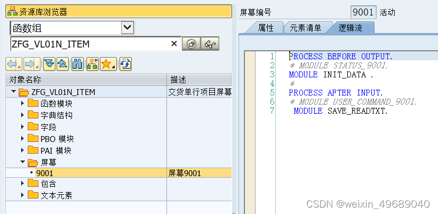Click line number 7 in editor gutter
The height and width of the screenshot is (214, 438).
click(272, 110)
